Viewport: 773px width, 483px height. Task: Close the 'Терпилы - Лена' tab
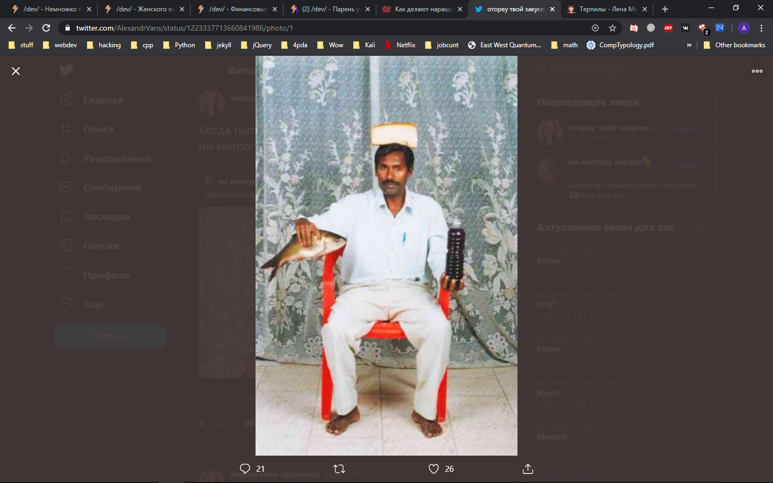click(645, 9)
